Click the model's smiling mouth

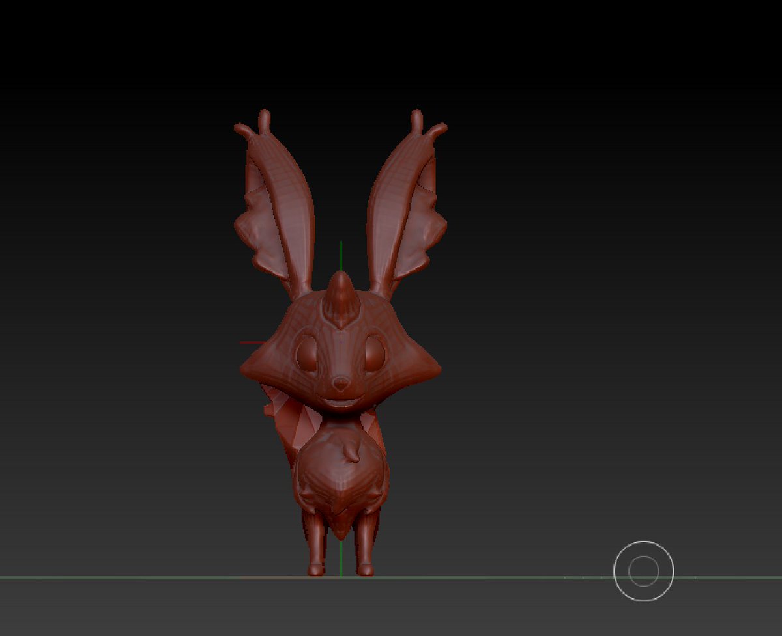(x=340, y=401)
